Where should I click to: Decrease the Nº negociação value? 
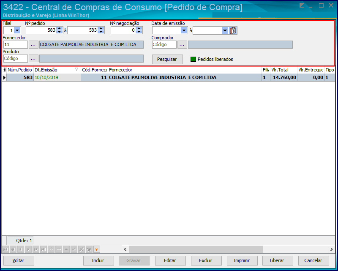(x=139, y=32)
